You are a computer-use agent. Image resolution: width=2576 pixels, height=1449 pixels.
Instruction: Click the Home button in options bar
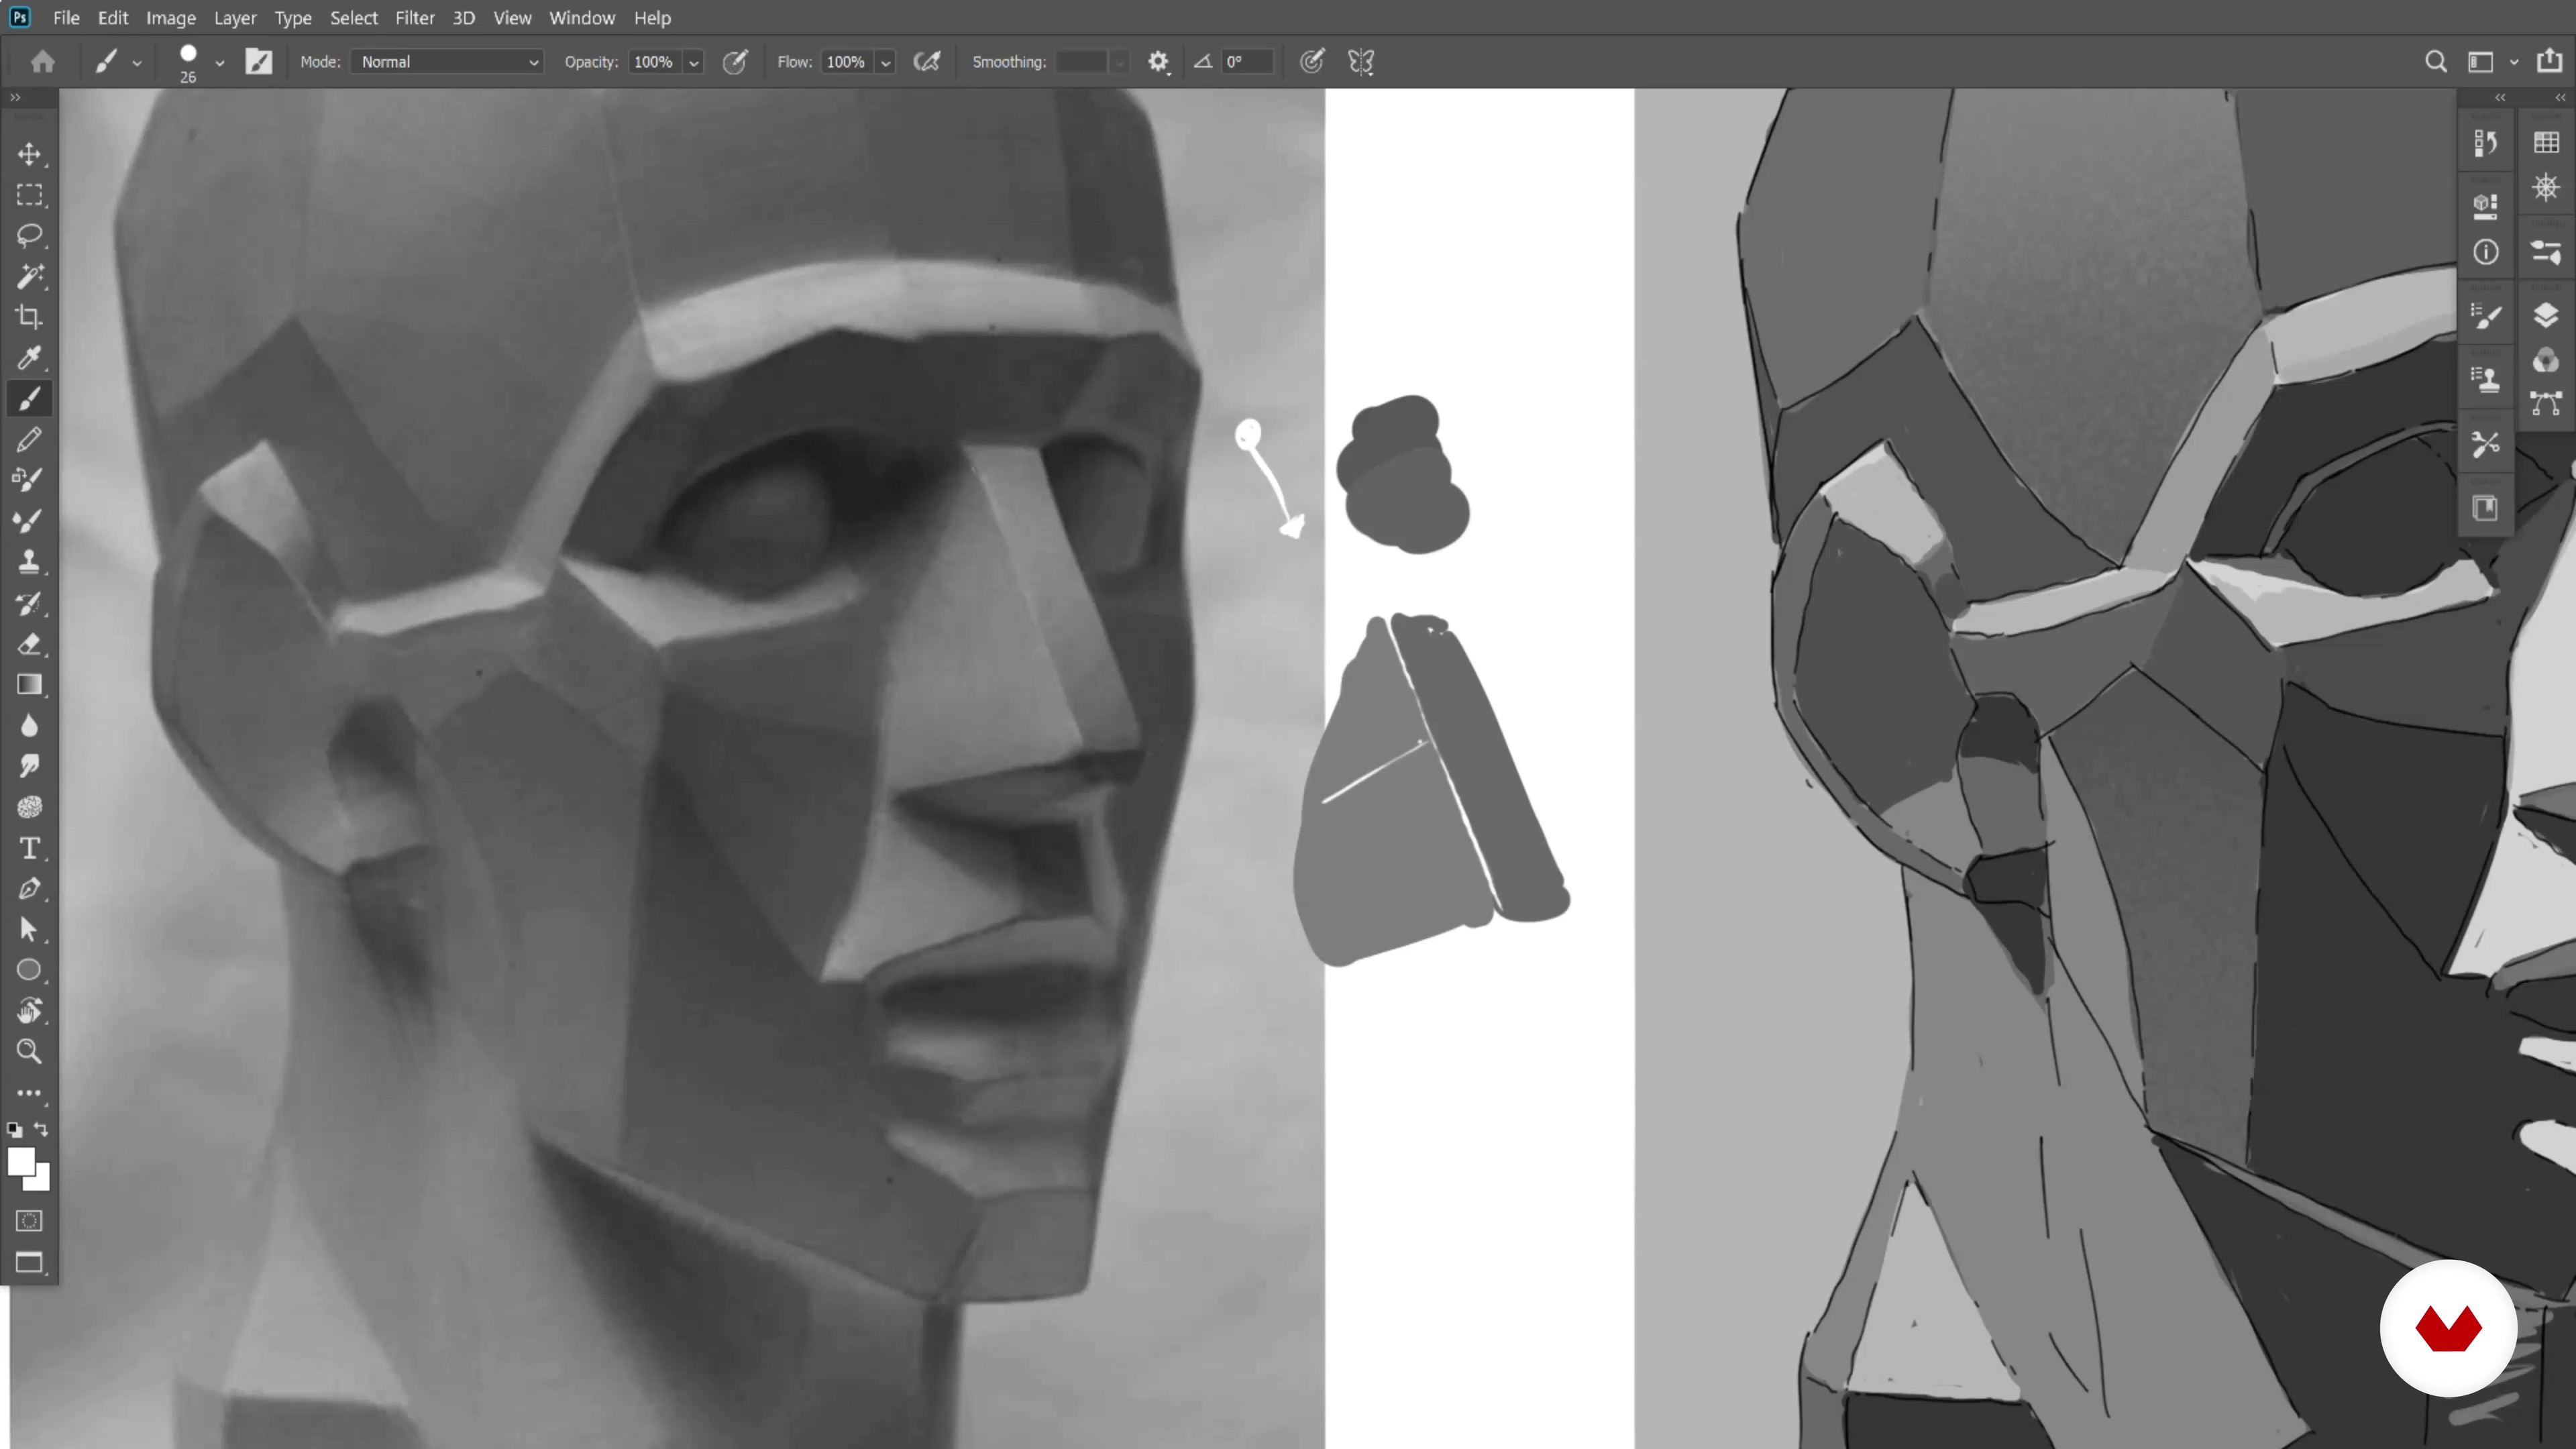tap(42, 62)
